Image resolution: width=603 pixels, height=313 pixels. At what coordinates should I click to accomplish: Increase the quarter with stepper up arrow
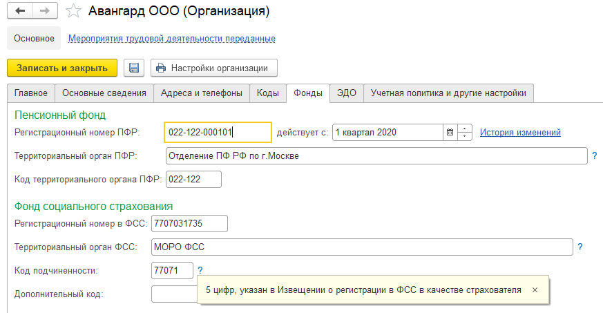[465, 129]
